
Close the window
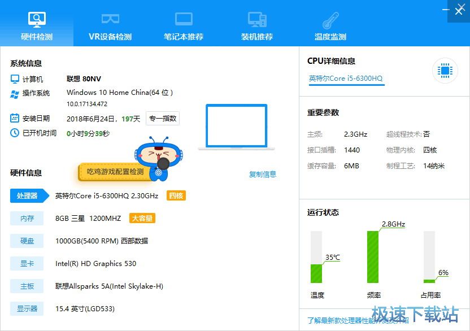click(459, 11)
